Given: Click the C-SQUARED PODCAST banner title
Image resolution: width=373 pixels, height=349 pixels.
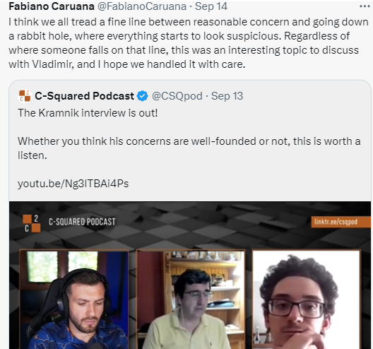Looking at the screenshot, I should pos(82,222).
